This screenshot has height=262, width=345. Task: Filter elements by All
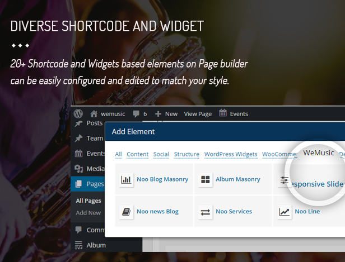click(118, 154)
